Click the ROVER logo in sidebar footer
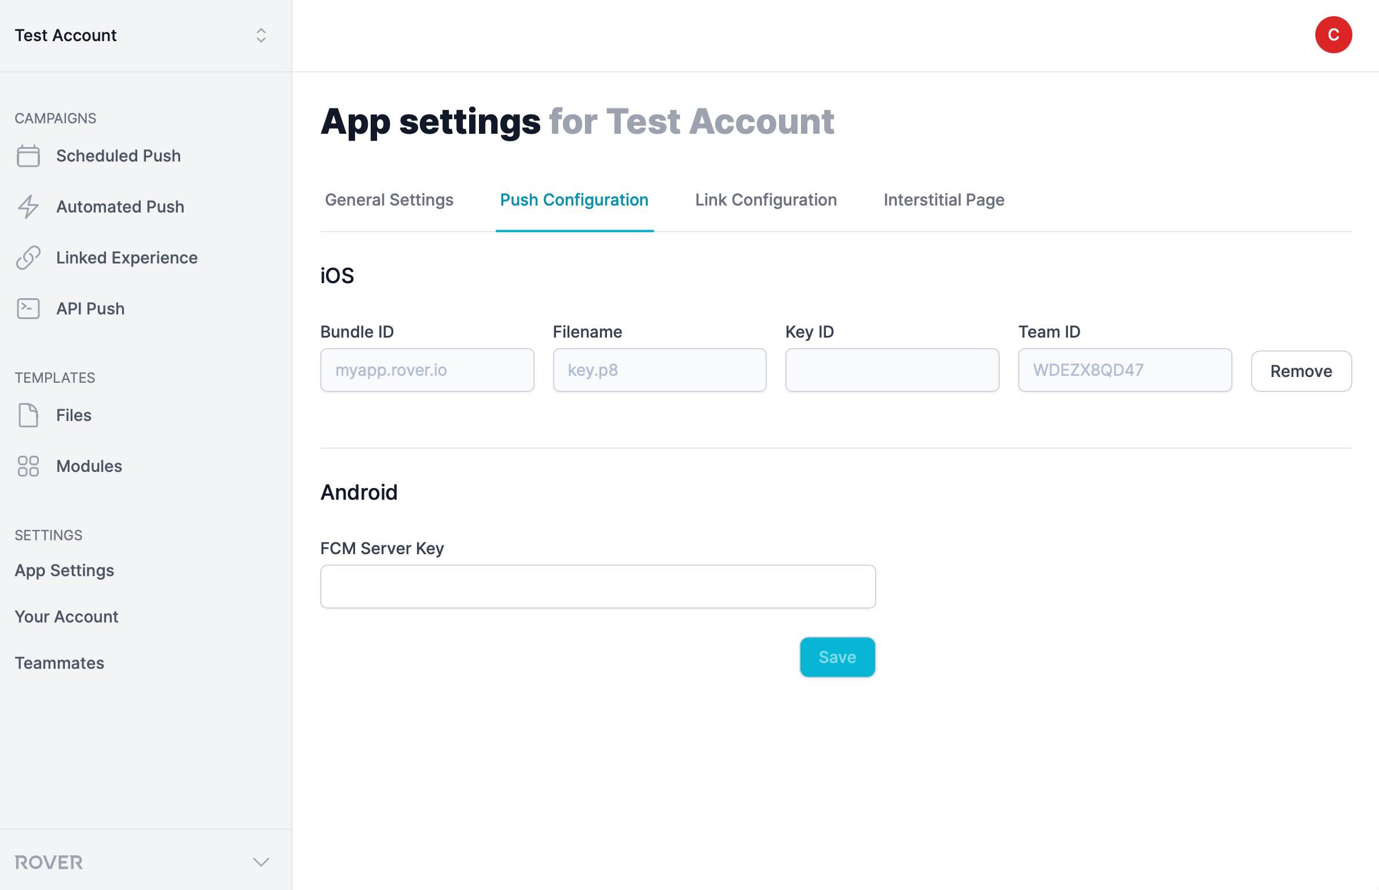 49,862
